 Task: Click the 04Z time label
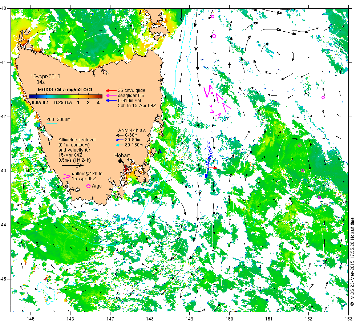click(x=41, y=82)
